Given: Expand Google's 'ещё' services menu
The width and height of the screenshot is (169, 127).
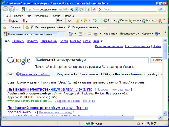Looking at the screenshot, I should (x=98, y=41).
